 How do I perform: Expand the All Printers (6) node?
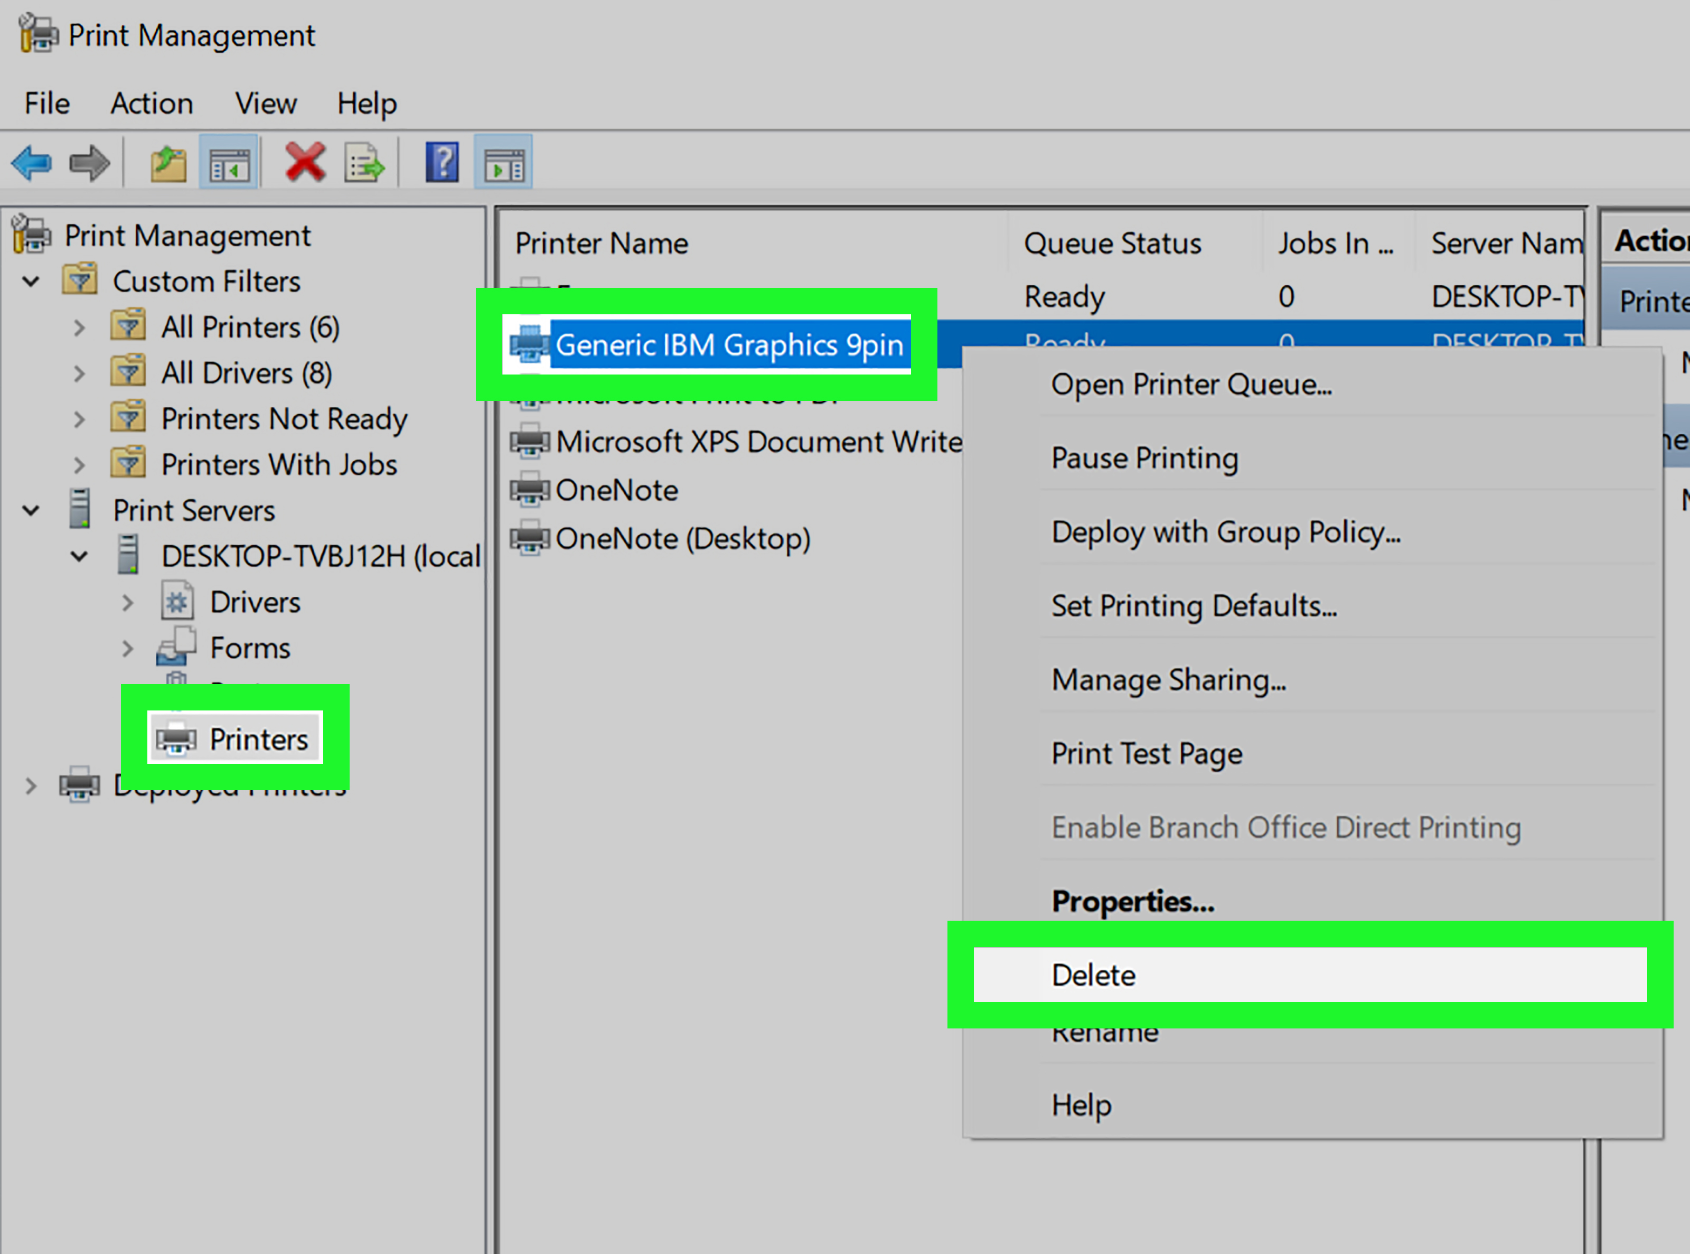point(79,327)
